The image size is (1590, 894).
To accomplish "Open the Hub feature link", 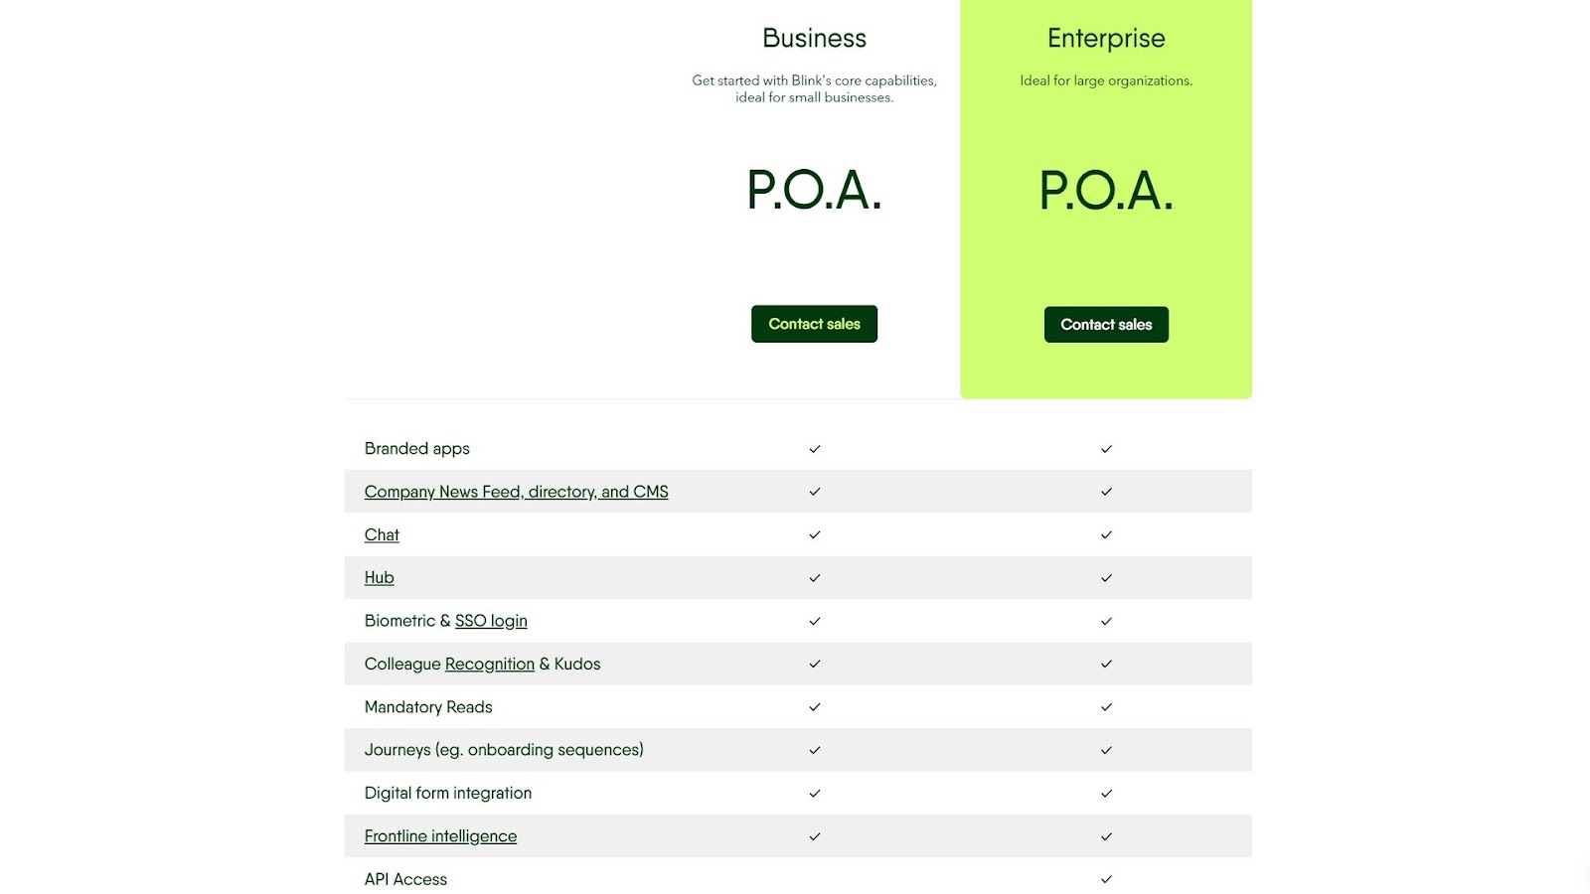I will coord(379,577).
